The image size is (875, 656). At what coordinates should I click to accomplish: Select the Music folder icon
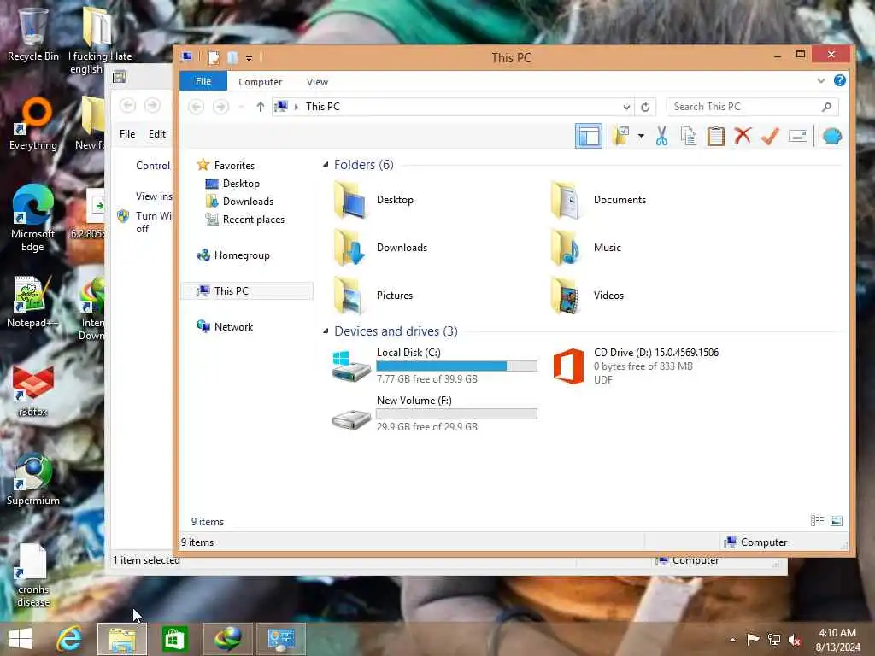(x=567, y=248)
